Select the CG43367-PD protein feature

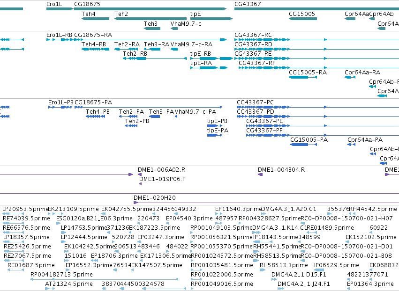click(x=318, y=116)
